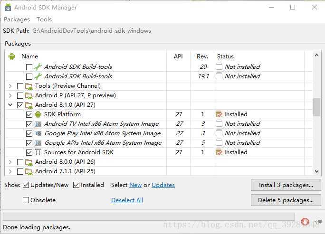The width and height of the screenshot is (325, 234).
Task: Click the Android SDK Manager title bar icon
Action: coord(8,7)
